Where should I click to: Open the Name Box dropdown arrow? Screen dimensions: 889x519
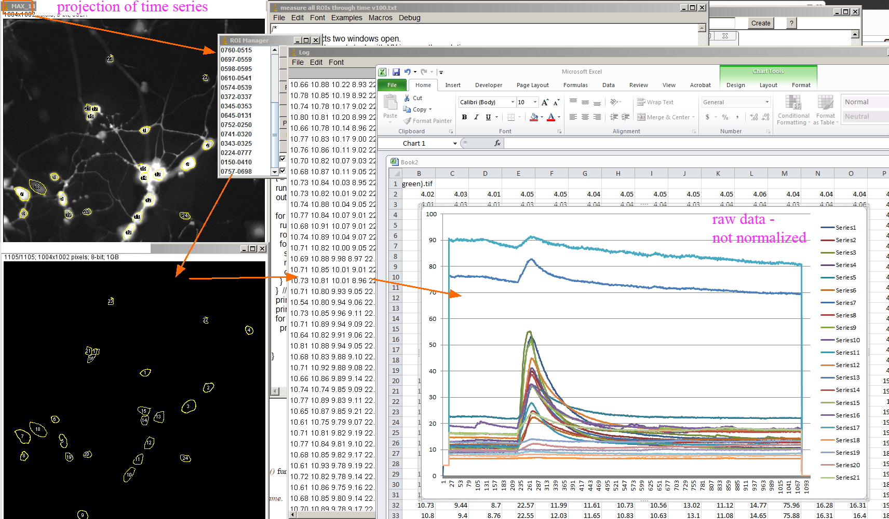click(455, 144)
